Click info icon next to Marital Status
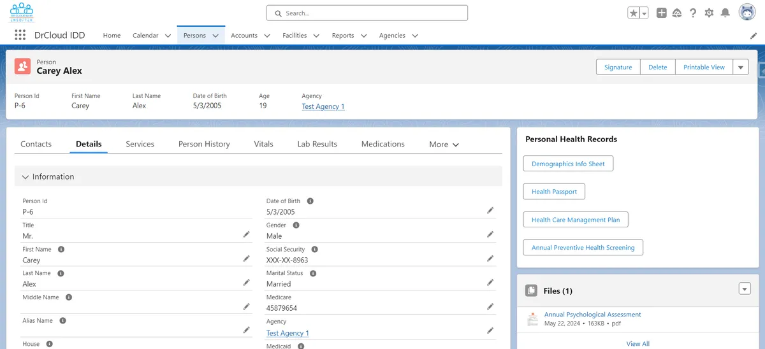This screenshot has width=765, height=349. [313, 273]
